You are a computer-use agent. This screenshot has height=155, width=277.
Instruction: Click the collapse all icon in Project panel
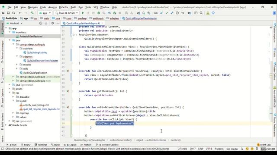coord(46,23)
